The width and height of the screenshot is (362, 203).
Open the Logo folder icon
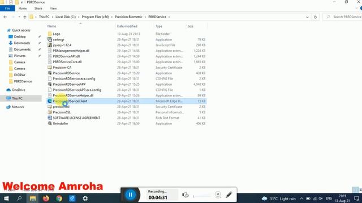tap(50, 34)
